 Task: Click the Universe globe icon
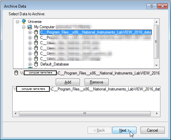coord(24,21)
